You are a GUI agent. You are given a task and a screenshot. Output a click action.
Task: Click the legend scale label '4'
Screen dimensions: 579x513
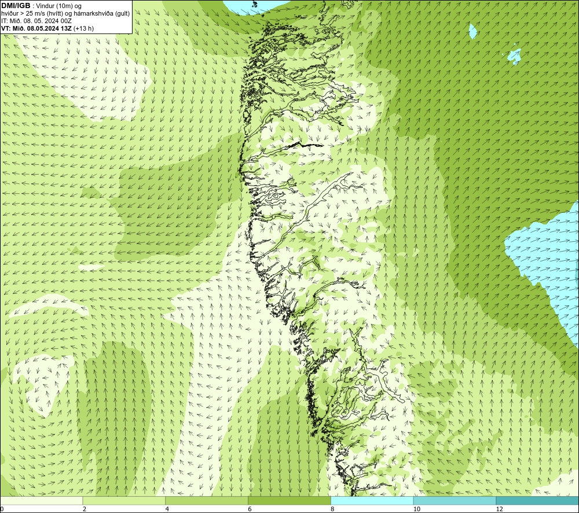point(167,509)
